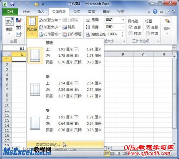This screenshot has width=179, height=159.
Task: Open theme effects dropdown icon
Action: [19, 34]
